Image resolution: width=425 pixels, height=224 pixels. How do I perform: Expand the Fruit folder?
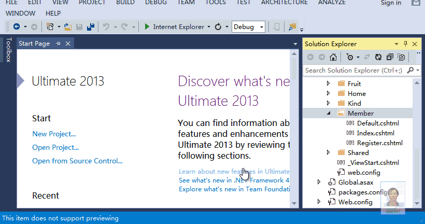tap(328, 83)
